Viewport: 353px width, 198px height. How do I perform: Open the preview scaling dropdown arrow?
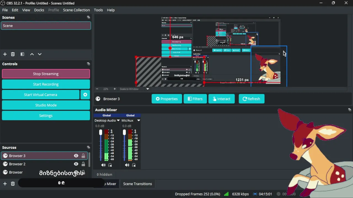(148, 89)
